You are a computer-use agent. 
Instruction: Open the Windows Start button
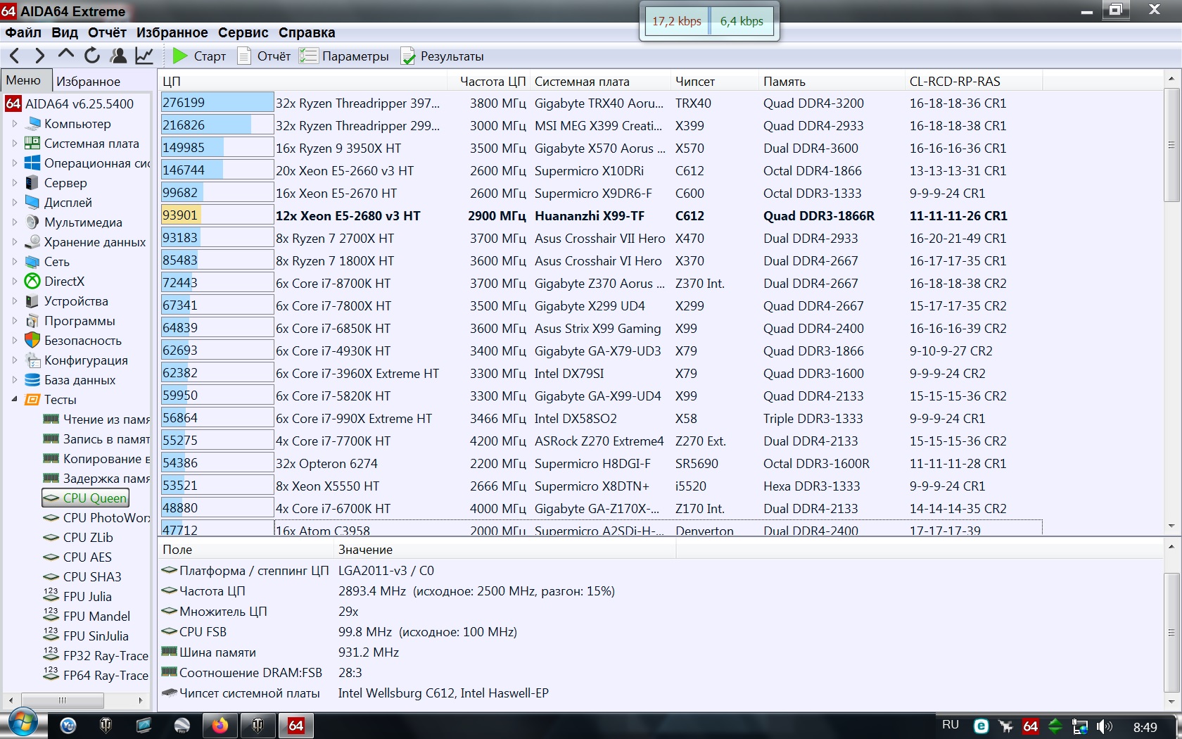(23, 721)
